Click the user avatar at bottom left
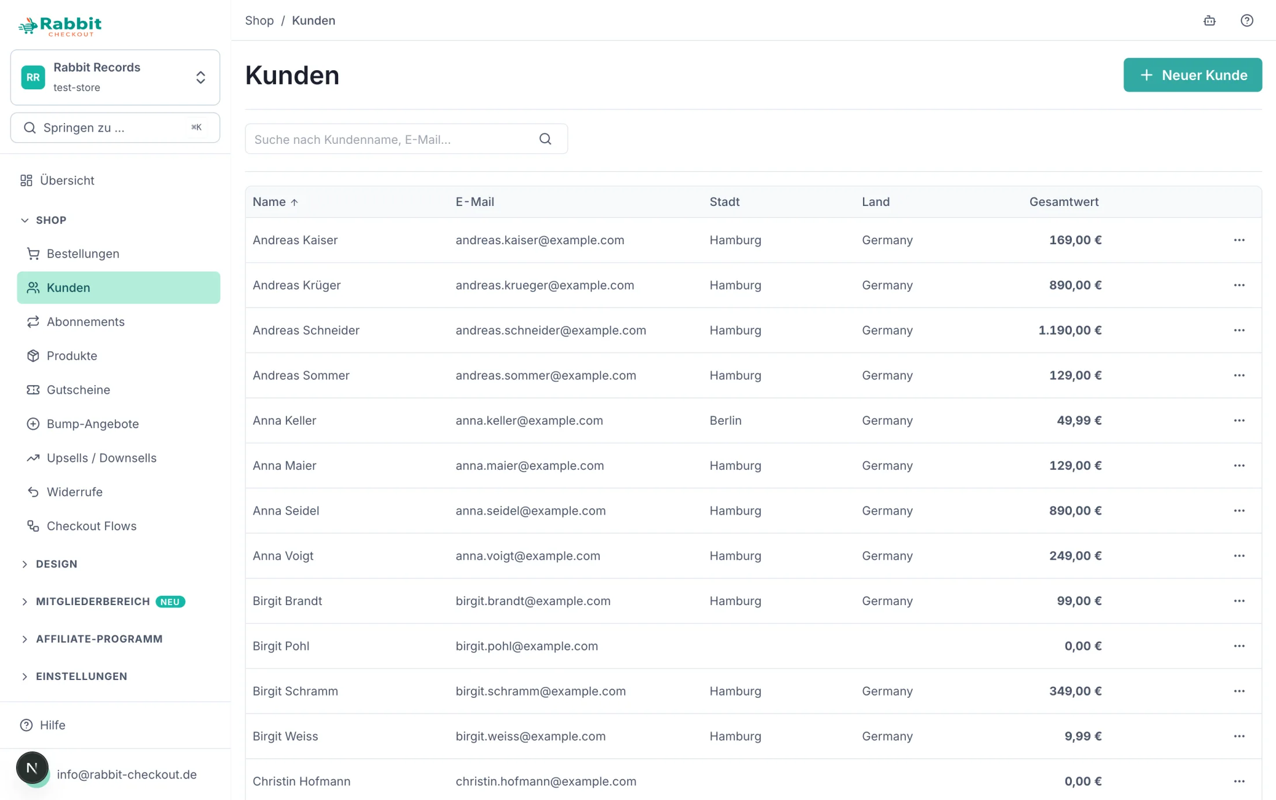 coord(32,768)
